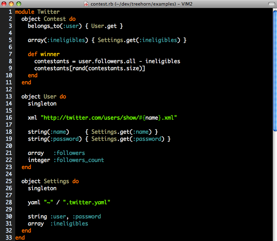This screenshot has height=241, width=277.
Task: Click 'contestants.size' on line 9
Action: [114, 68]
